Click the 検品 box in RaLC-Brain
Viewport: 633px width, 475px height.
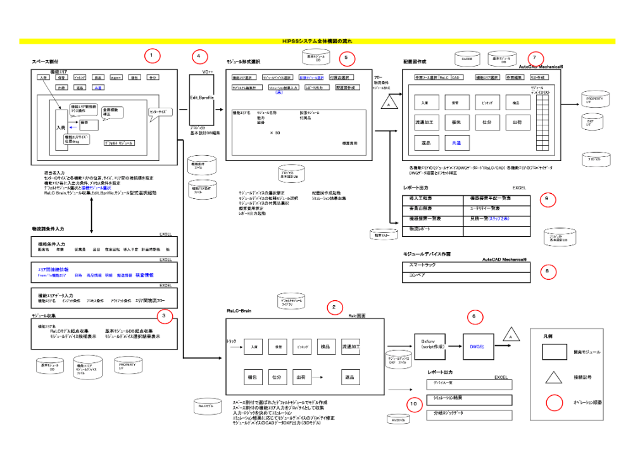(x=325, y=347)
